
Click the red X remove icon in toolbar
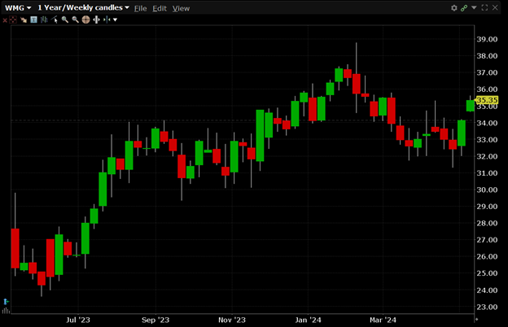click(5, 20)
